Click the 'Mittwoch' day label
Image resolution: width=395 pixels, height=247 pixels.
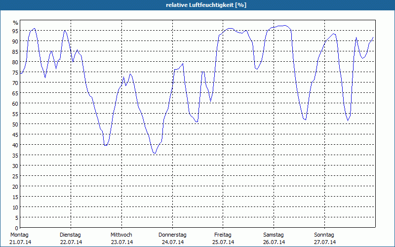click(121, 235)
